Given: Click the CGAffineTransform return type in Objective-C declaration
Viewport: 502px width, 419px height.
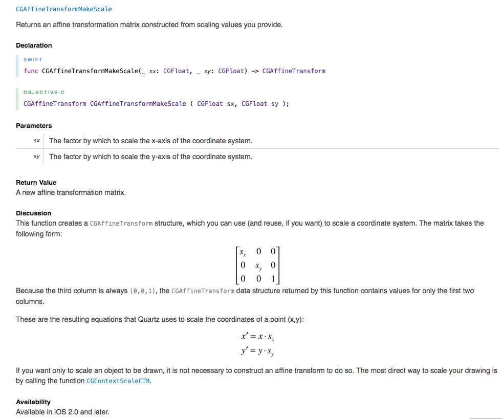Looking at the screenshot, I should coord(55,104).
